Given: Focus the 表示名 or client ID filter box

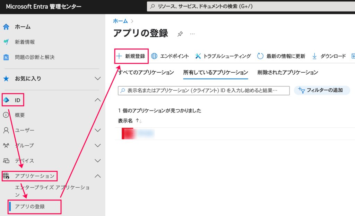Looking at the screenshot, I should (204, 91).
